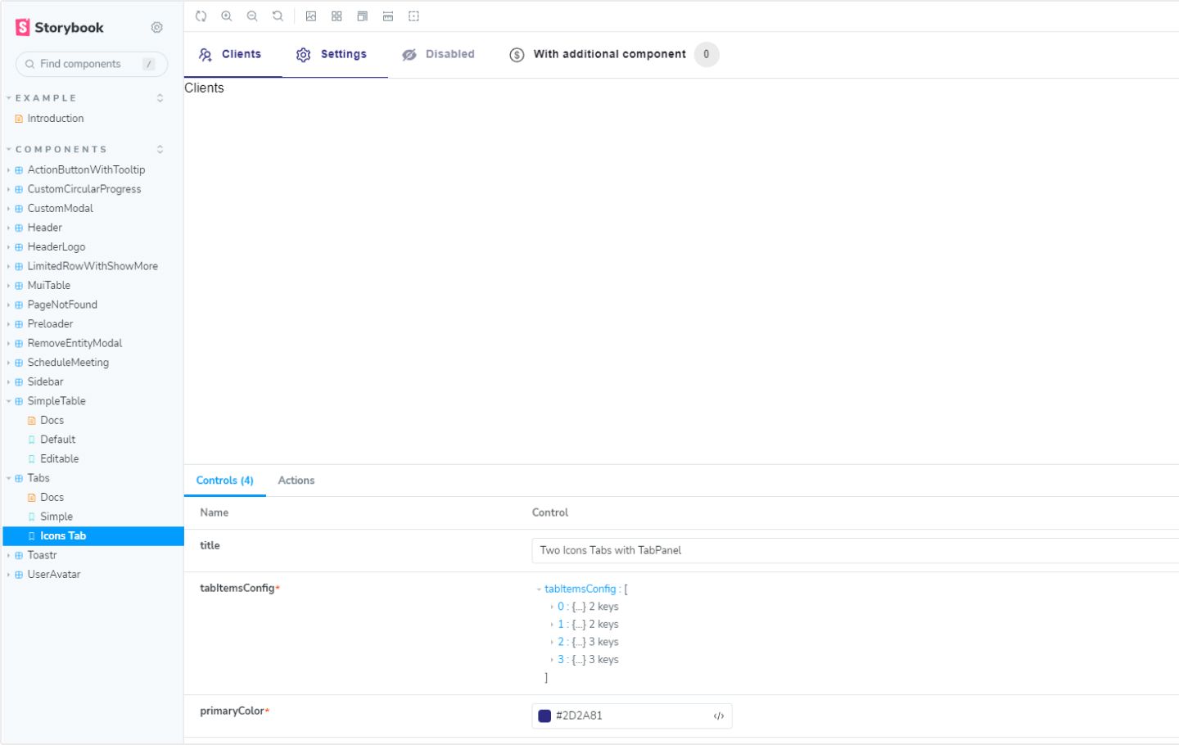Expand all items in the EXAMPLE section
This screenshot has height=745, width=1179.
point(160,98)
